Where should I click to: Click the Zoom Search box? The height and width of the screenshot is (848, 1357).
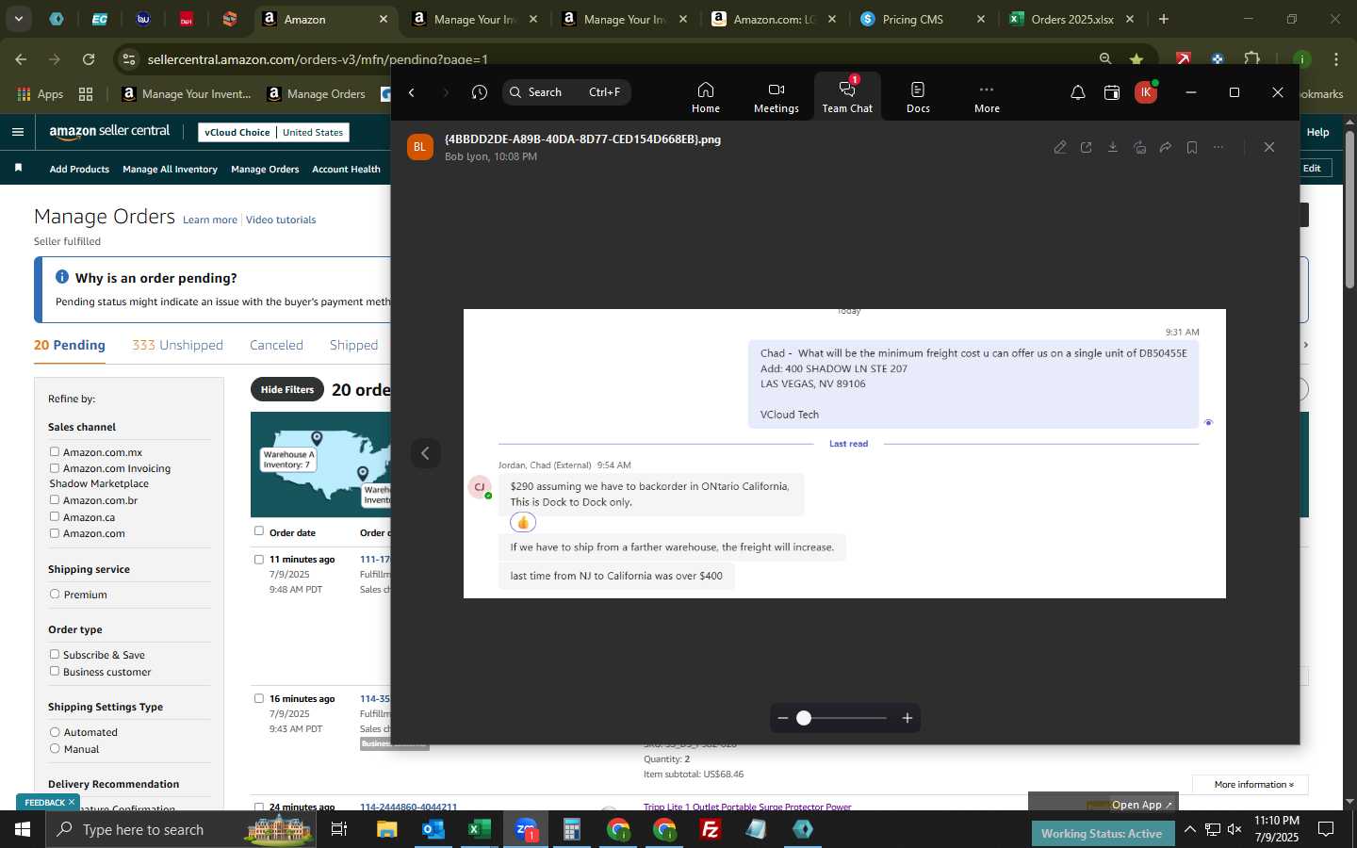(566, 92)
